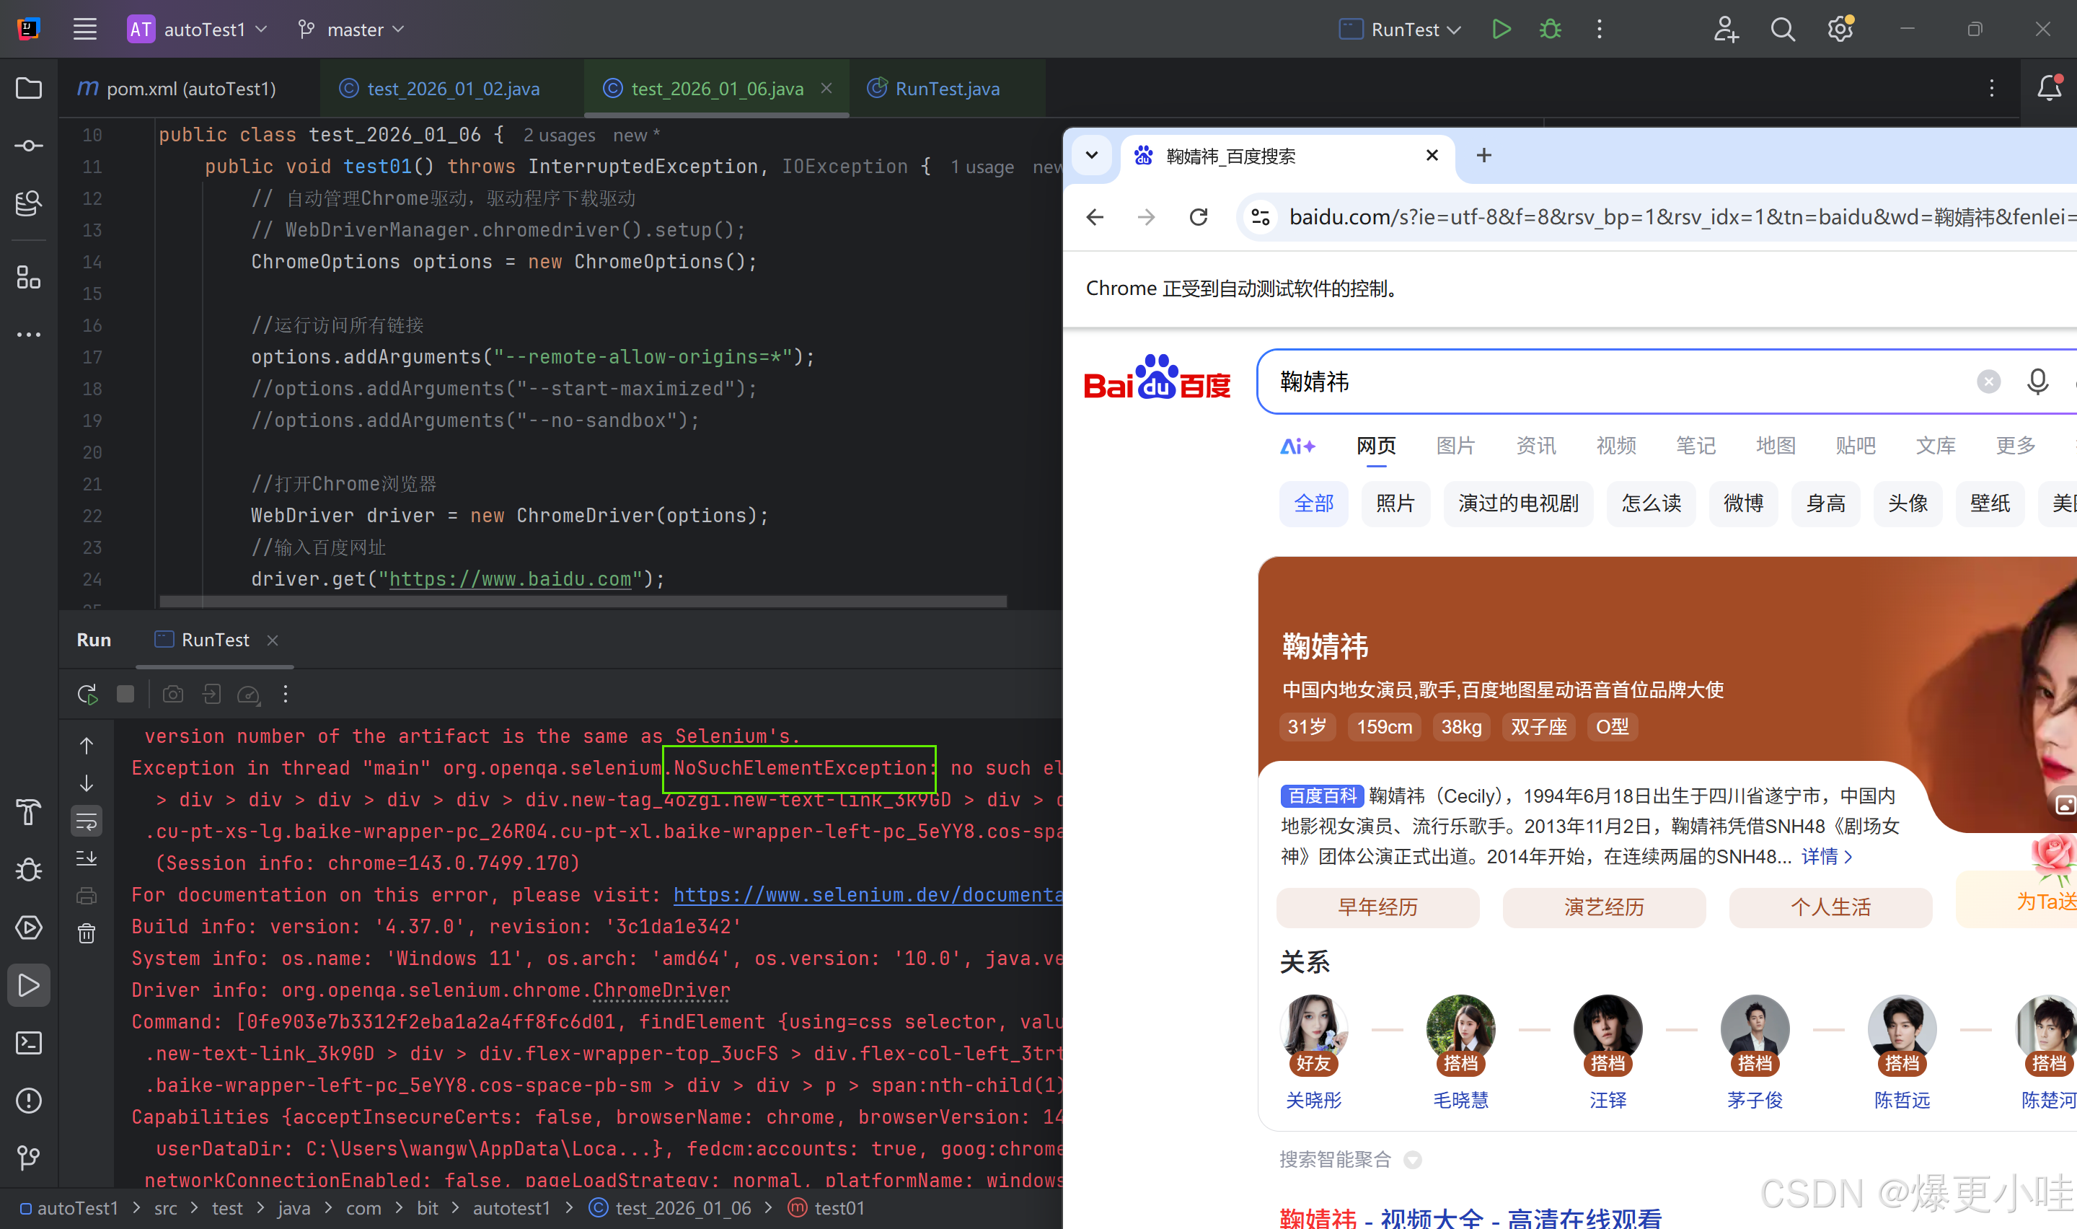
Task: Open the Terminal tool window
Action: click(29, 1043)
